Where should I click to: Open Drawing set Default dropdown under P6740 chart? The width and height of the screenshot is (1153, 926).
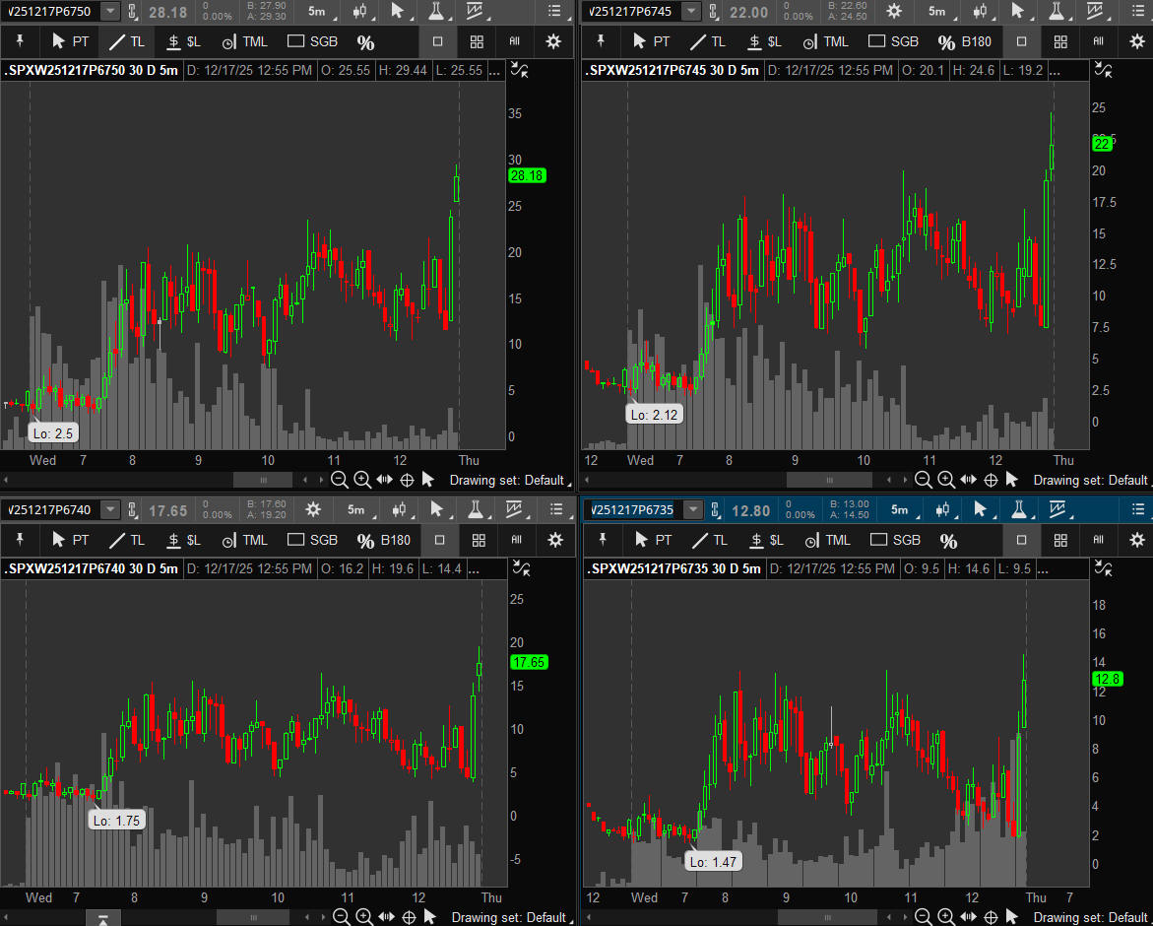coord(508,917)
